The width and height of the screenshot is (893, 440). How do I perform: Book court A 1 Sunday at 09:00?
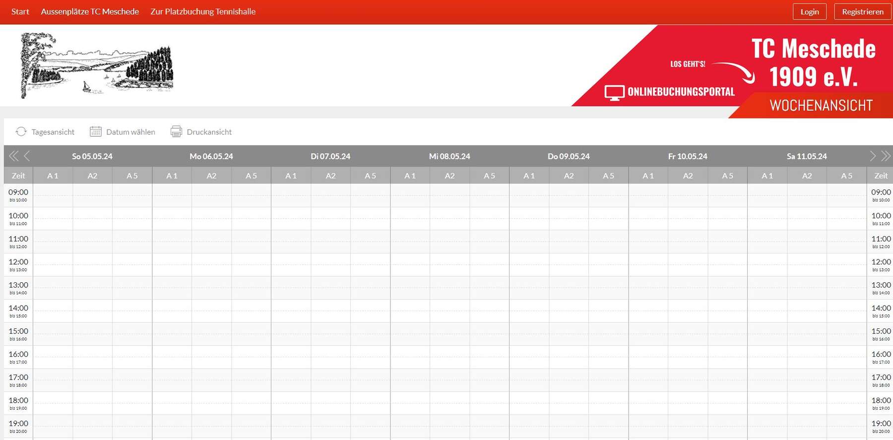pos(53,195)
